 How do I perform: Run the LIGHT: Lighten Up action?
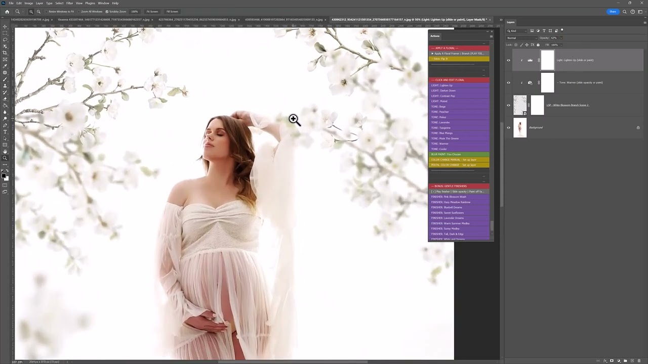pos(459,85)
